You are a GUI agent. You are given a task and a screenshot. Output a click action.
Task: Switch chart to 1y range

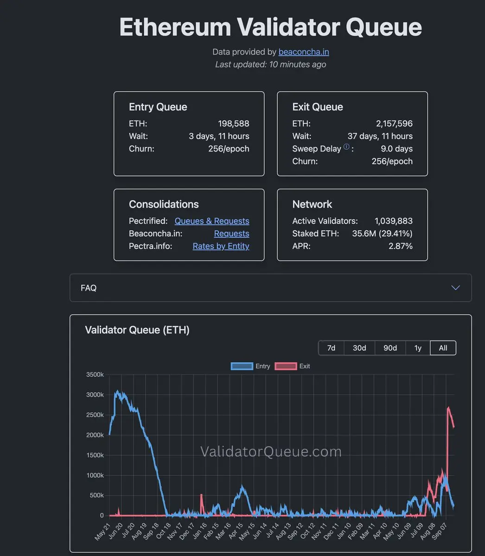(x=418, y=348)
